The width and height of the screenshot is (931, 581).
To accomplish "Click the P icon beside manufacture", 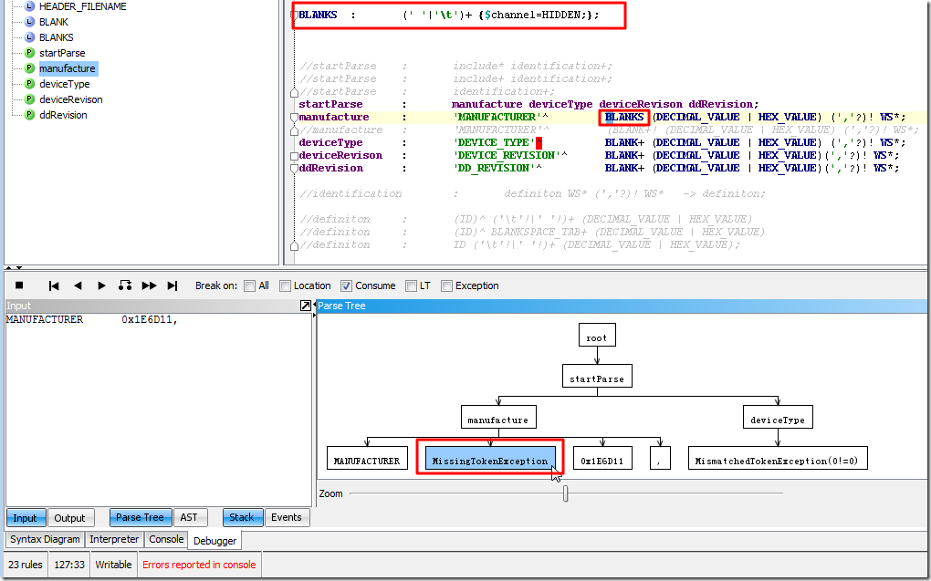I will coord(29,68).
